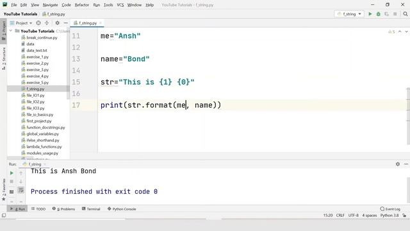The height and width of the screenshot is (231, 410).
Task: Toggle soft-wrap icon in Run panel
Action: coord(21,190)
